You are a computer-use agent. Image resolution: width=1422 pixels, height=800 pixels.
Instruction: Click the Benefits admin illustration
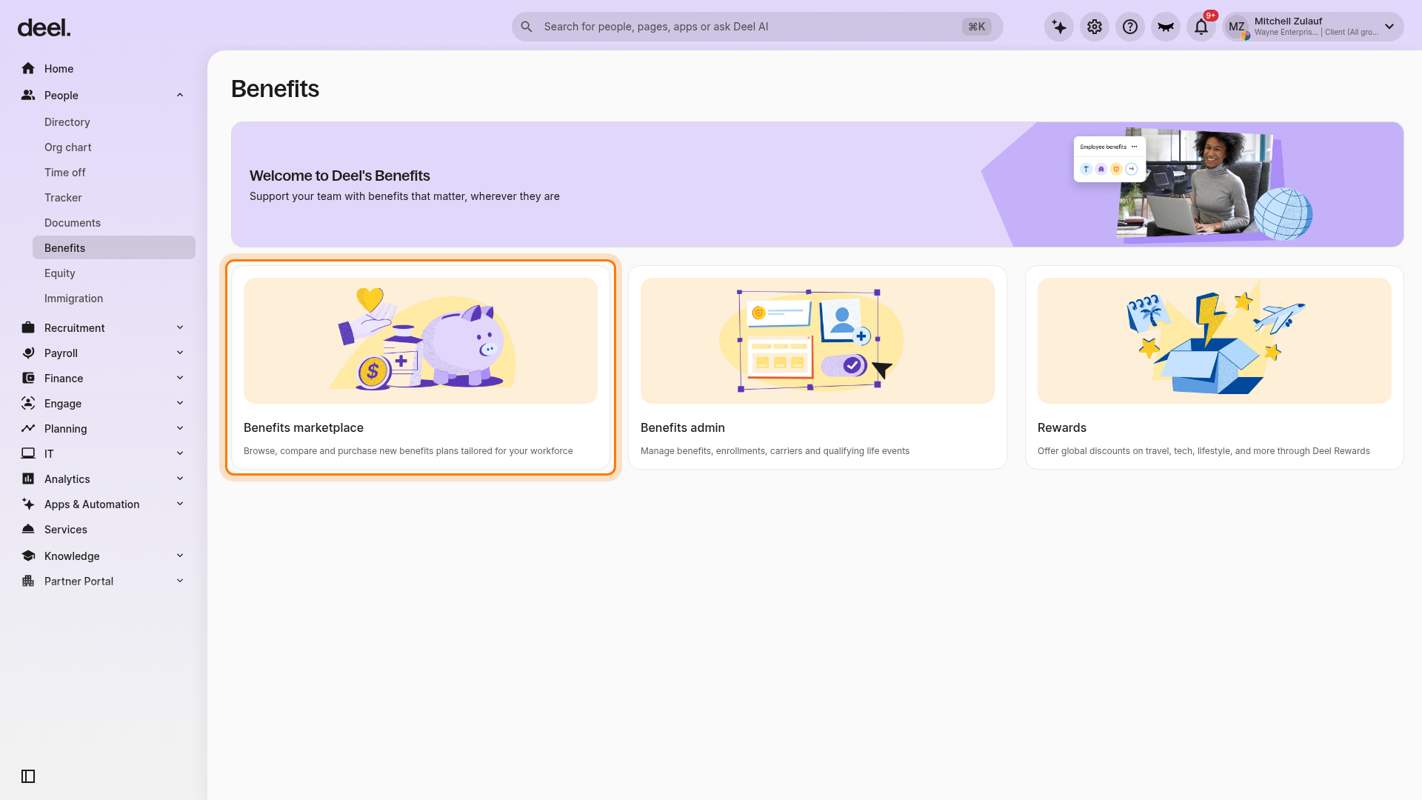point(818,341)
